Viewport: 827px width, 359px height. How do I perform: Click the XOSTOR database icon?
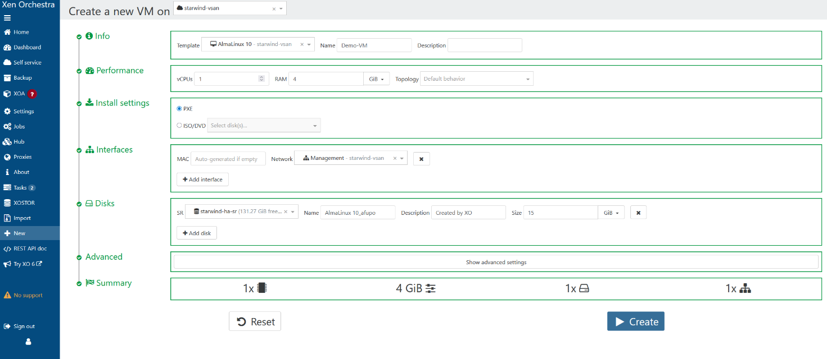[7, 202]
